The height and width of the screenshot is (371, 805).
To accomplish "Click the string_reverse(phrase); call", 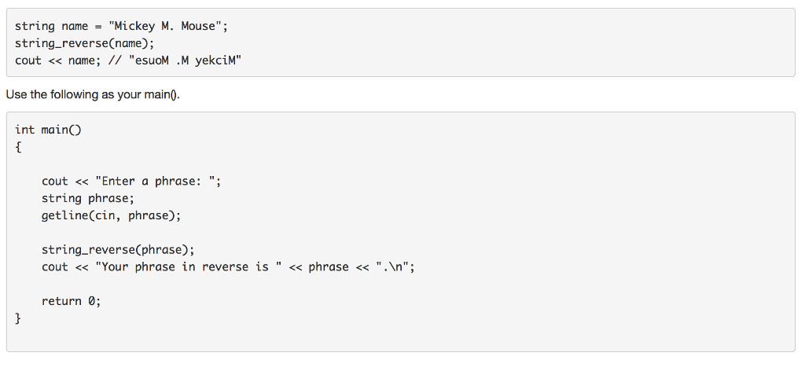I will (x=118, y=250).
